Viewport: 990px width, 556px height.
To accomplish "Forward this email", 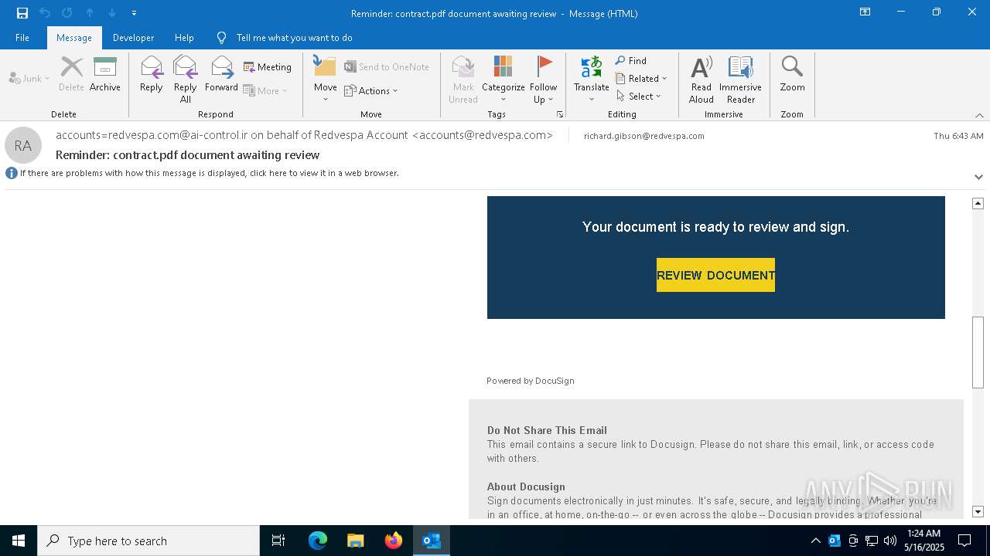I will pyautogui.click(x=221, y=74).
